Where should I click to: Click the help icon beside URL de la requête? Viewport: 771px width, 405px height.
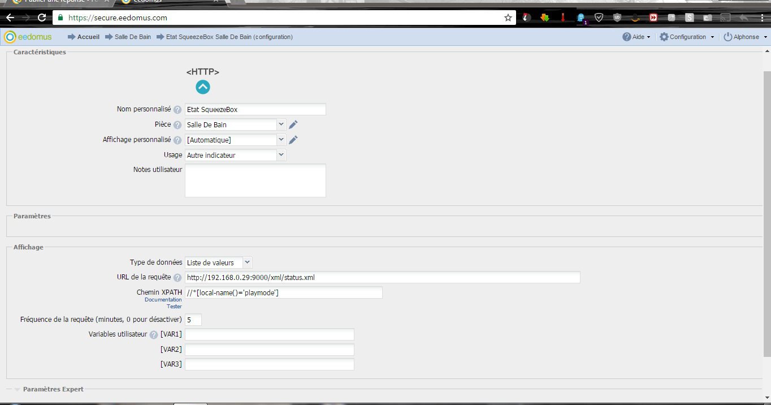tap(177, 278)
